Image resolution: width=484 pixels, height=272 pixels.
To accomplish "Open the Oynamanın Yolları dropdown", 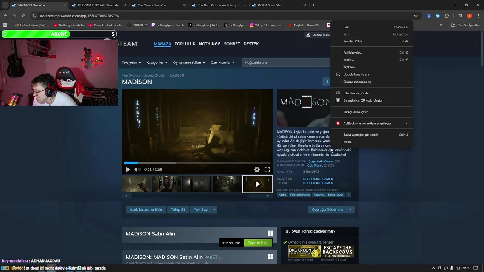I will [x=189, y=63].
